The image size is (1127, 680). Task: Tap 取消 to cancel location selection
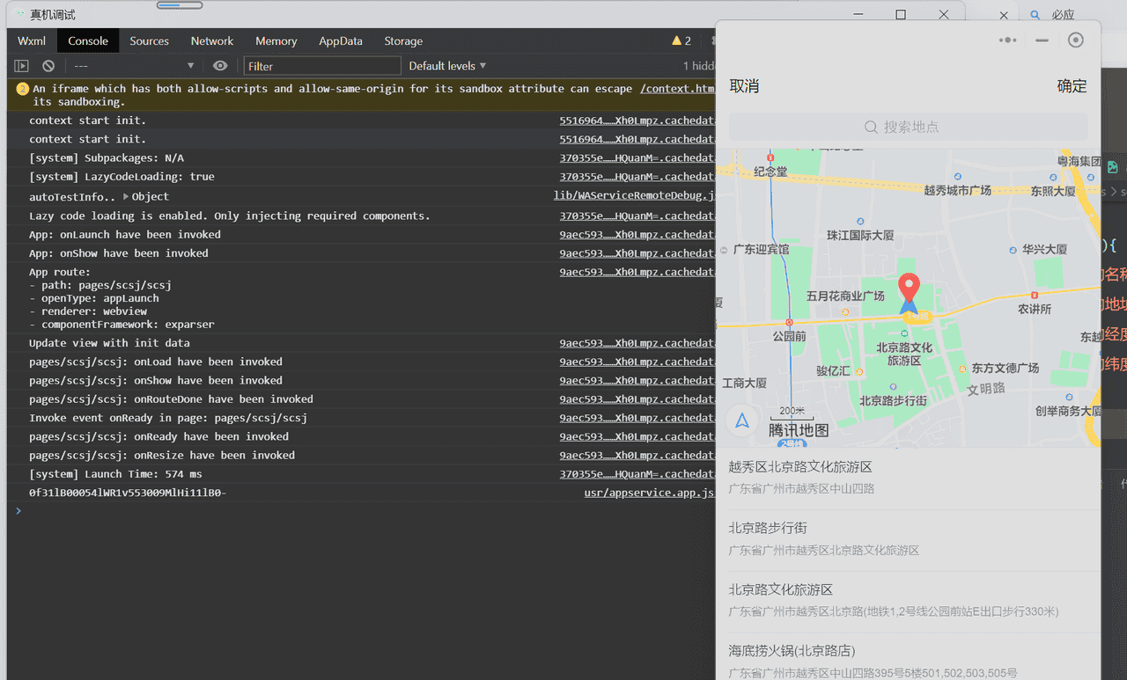[x=744, y=86]
